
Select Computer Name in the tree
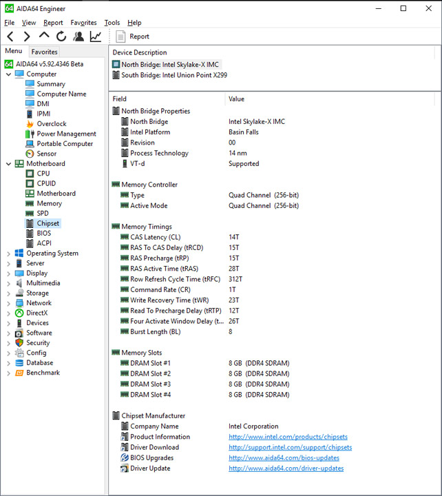click(61, 94)
